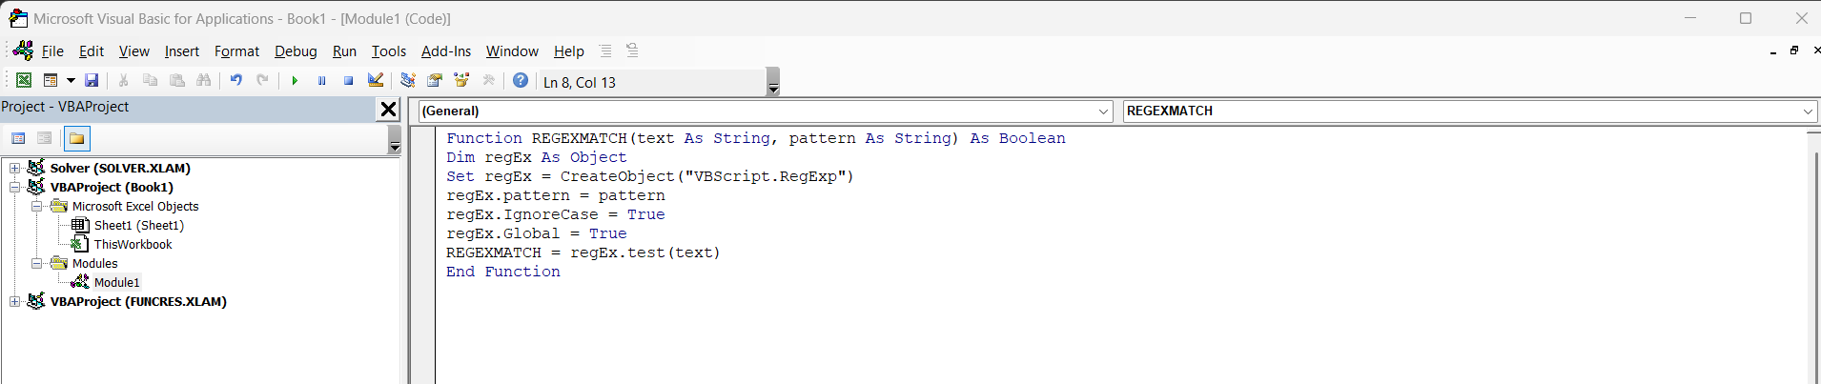The image size is (1821, 384).
Task: Run the macro with green play icon
Action: (x=295, y=81)
